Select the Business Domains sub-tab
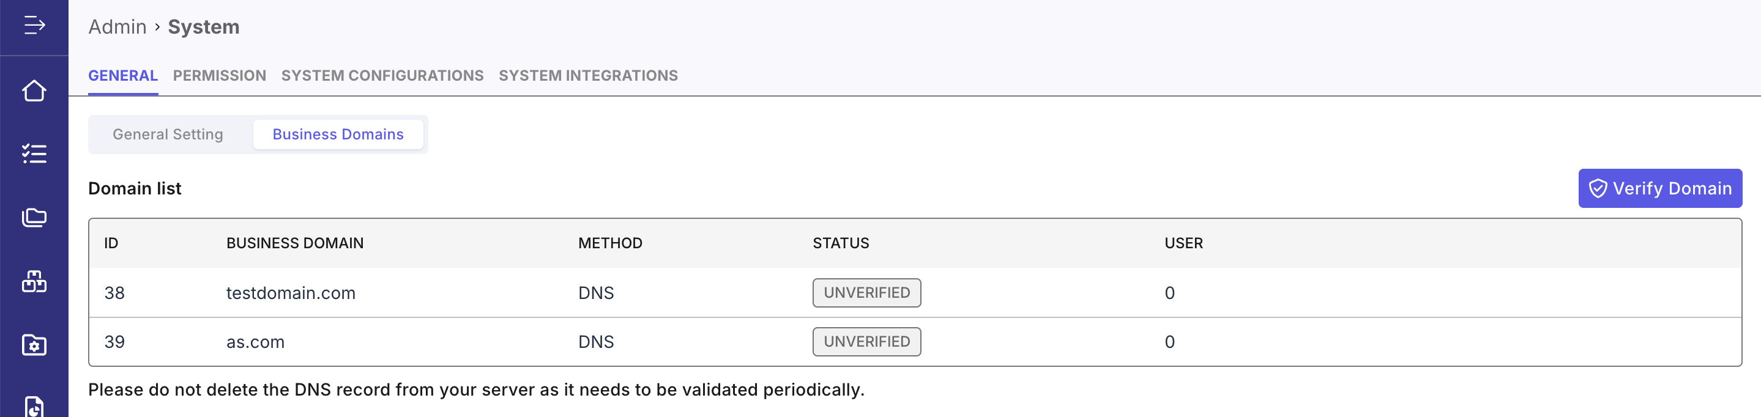Viewport: 1761px width, 417px height. [338, 135]
